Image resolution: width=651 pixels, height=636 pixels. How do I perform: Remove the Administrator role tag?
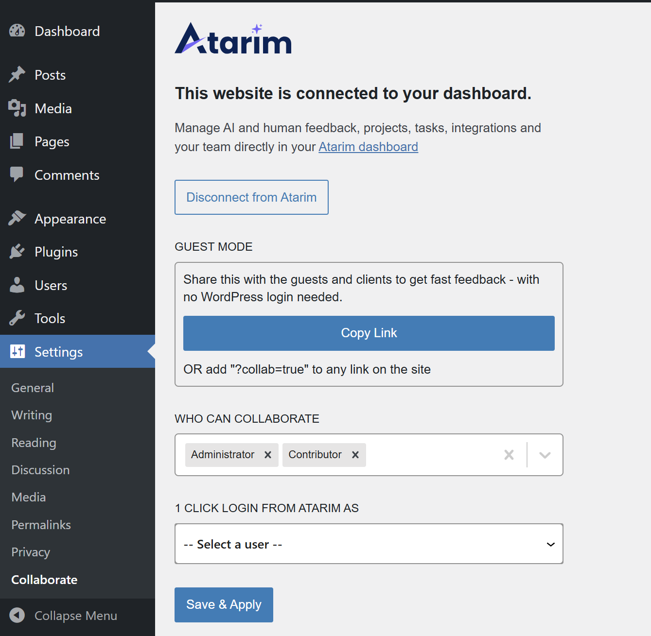click(268, 455)
